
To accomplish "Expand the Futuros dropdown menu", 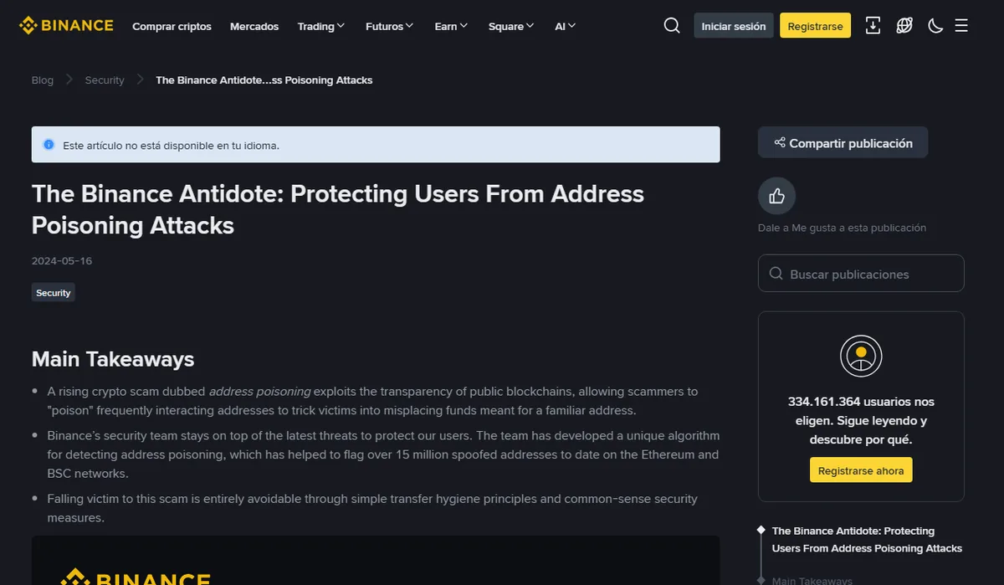I will [x=390, y=27].
